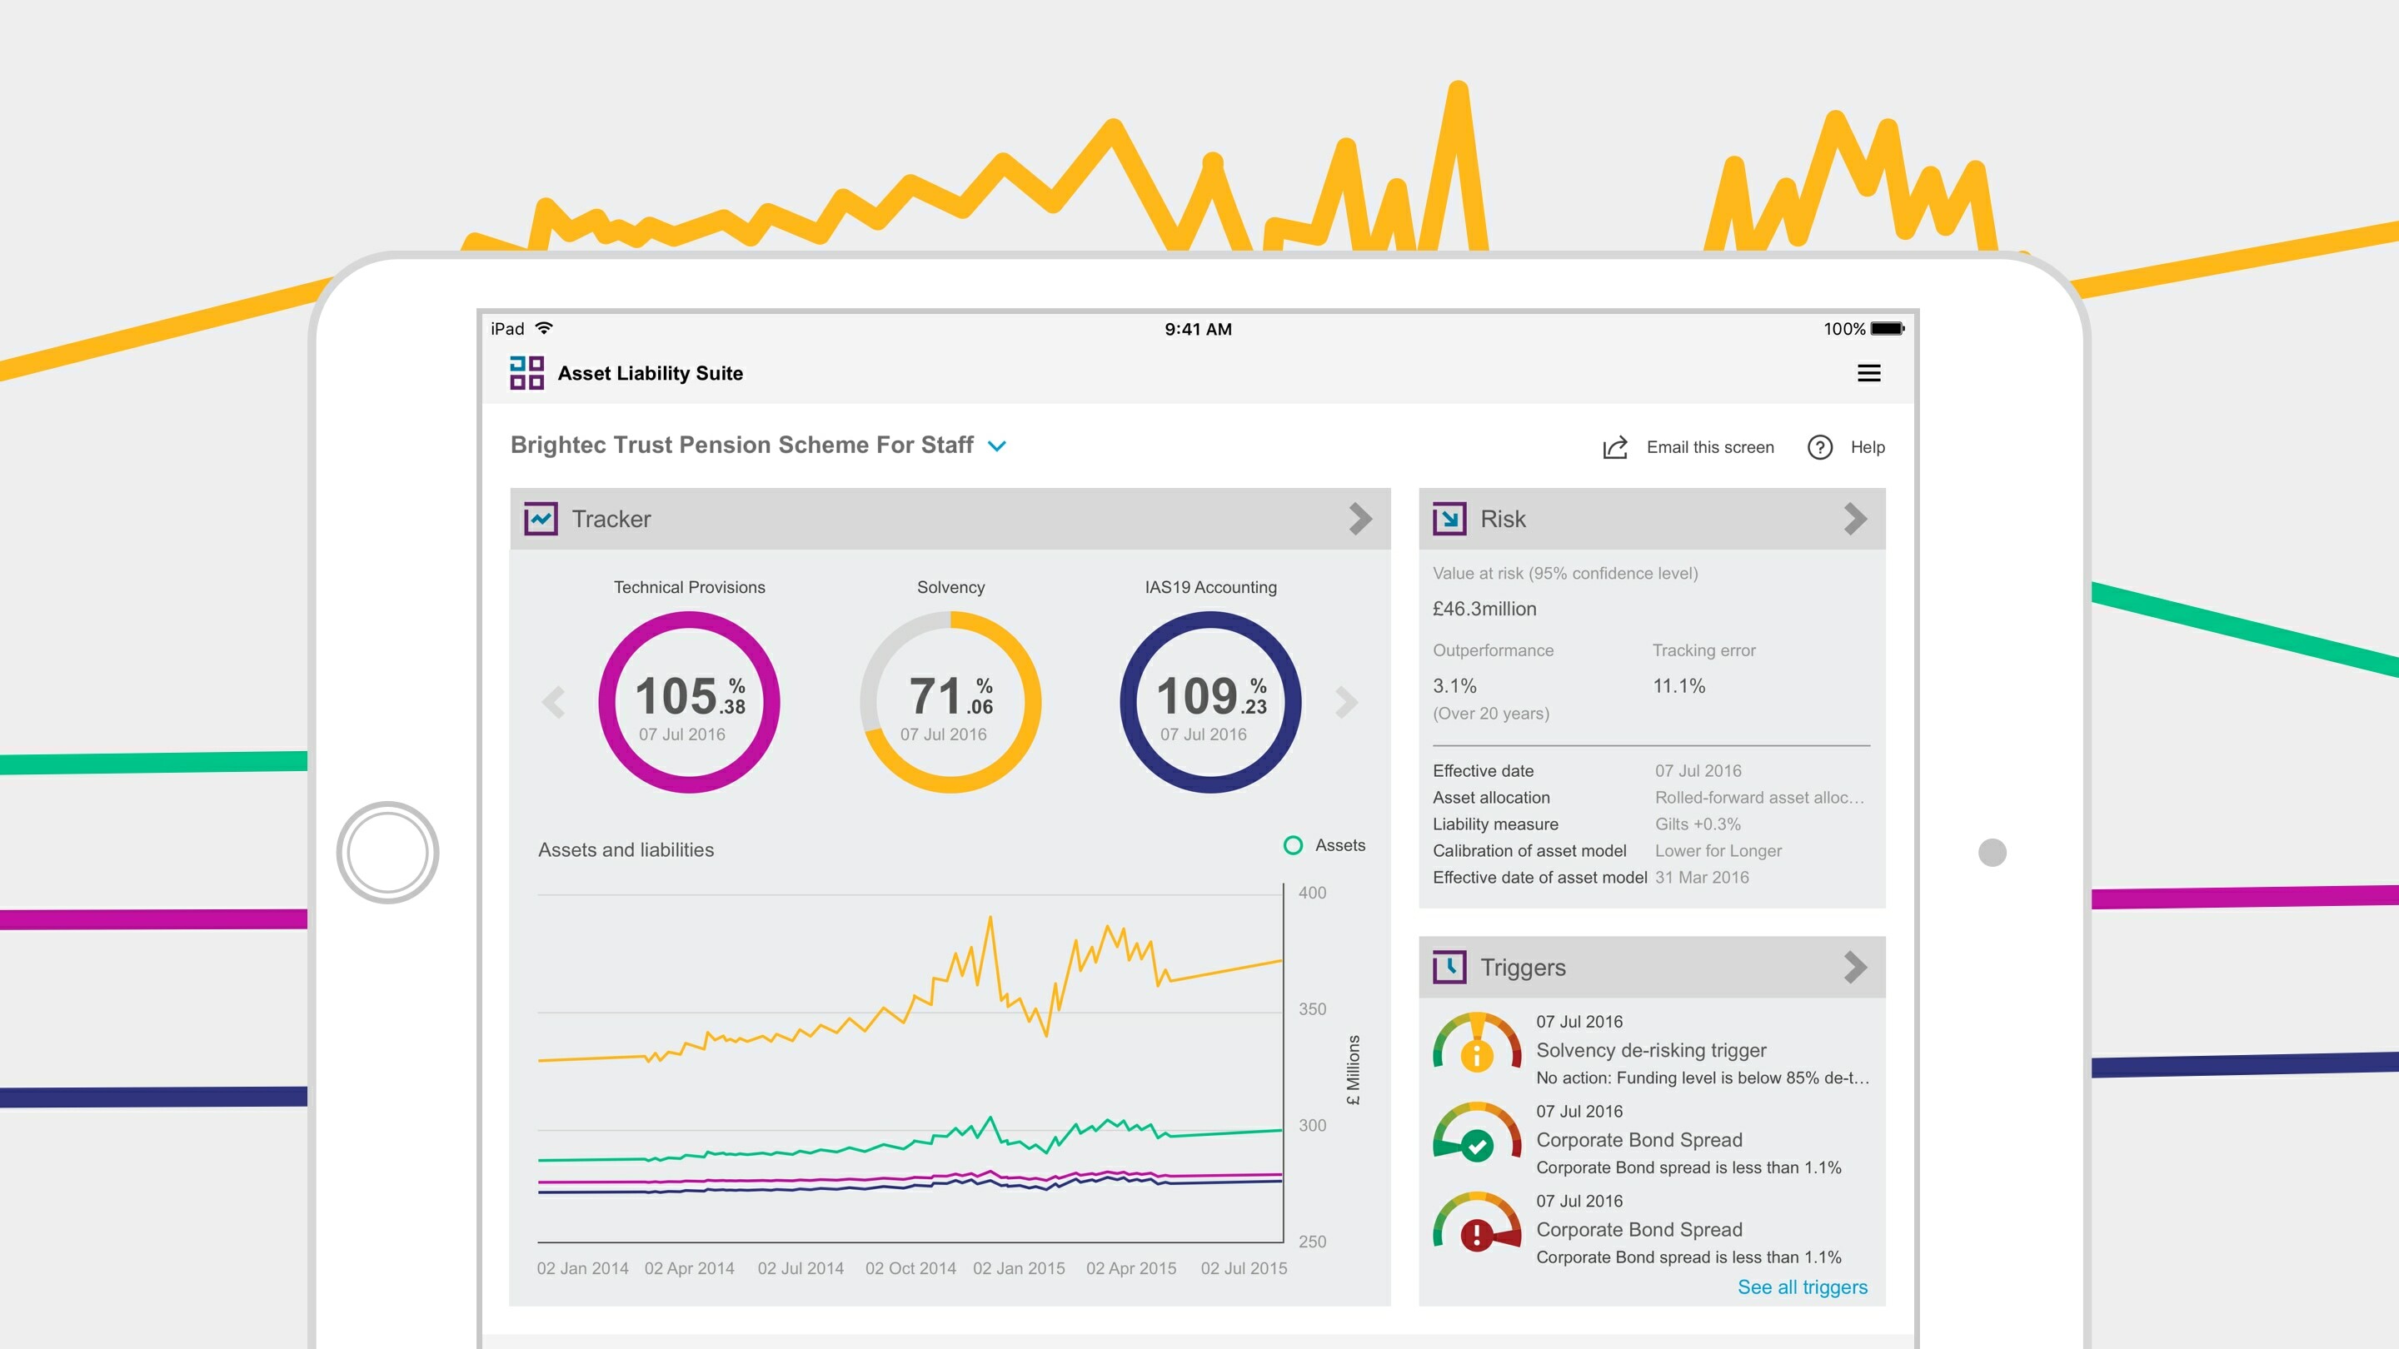Screen dimensions: 2399x1349
Task: Toggle the hamburger menu at top right
Action: pos(1870,372)
